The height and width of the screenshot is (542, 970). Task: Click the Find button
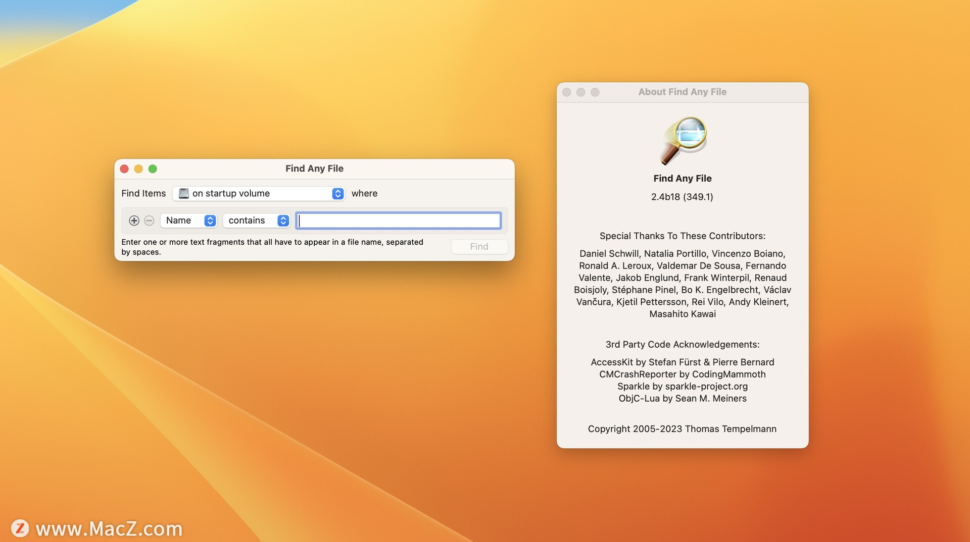479,247
